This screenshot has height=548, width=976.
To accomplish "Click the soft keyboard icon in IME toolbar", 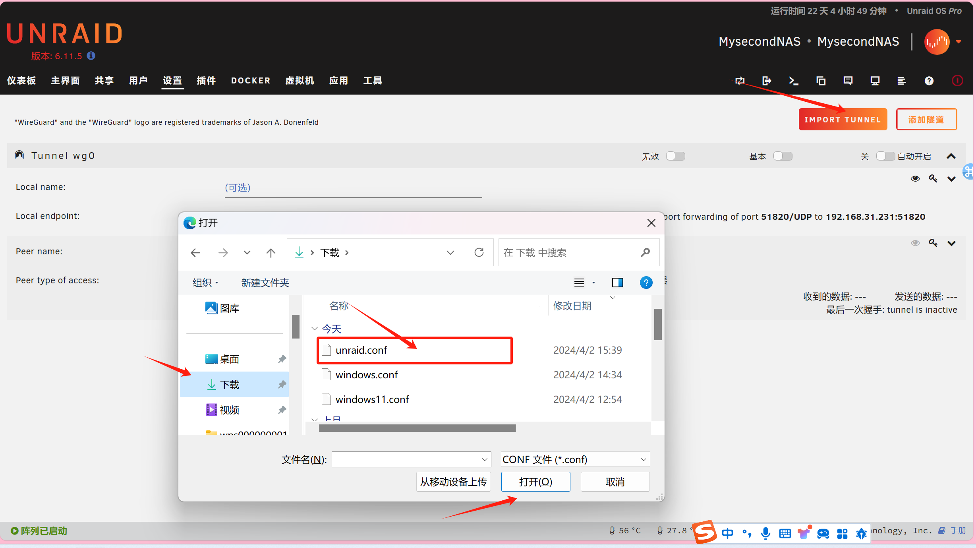I will pyautogui.click(x=785, y=533).
